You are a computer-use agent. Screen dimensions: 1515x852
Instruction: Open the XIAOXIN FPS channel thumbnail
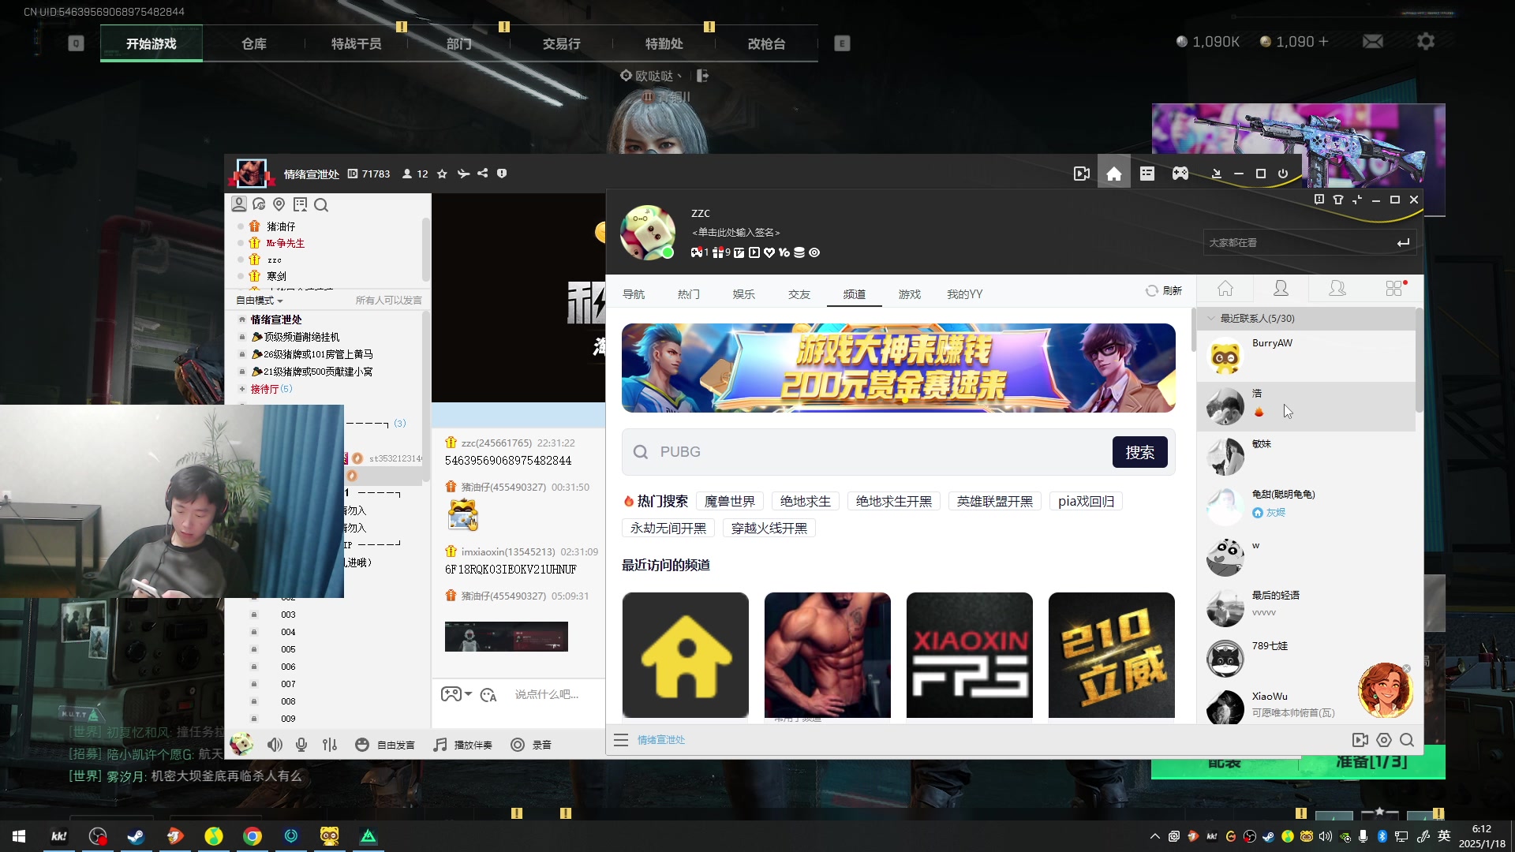tap(969, 655)
